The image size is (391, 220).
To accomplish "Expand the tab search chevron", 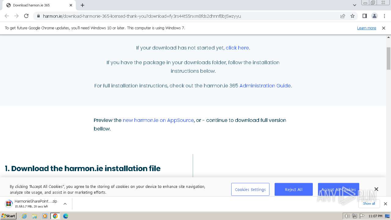I will 354,5.
